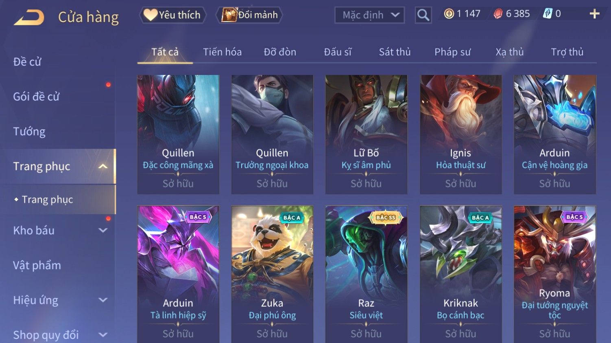Open the Đổi mảnh exchange button
611x343 pixels.
[249, 15]
